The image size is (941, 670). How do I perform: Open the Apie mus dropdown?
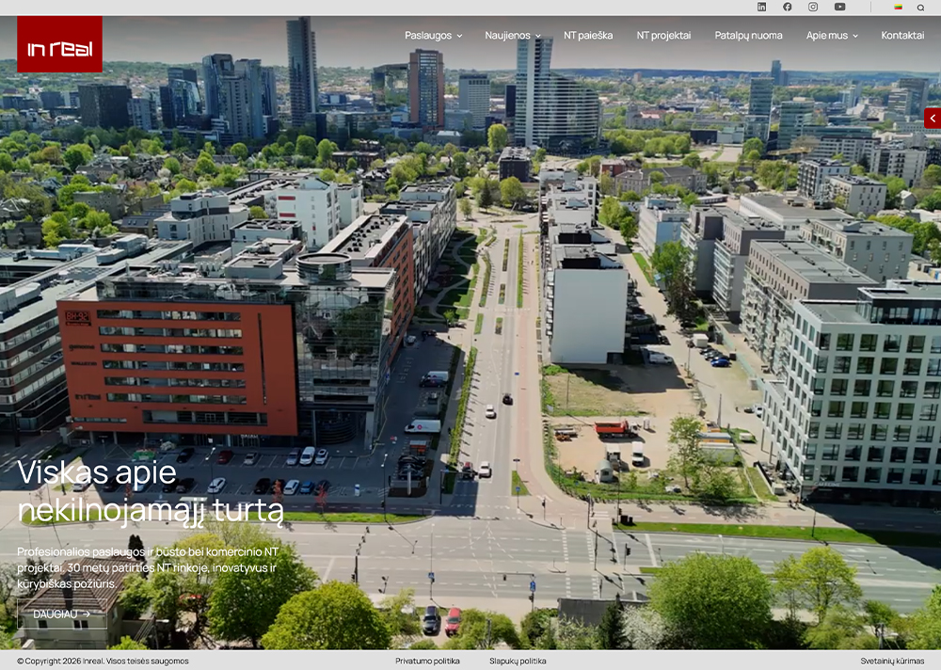coord(832,36)
